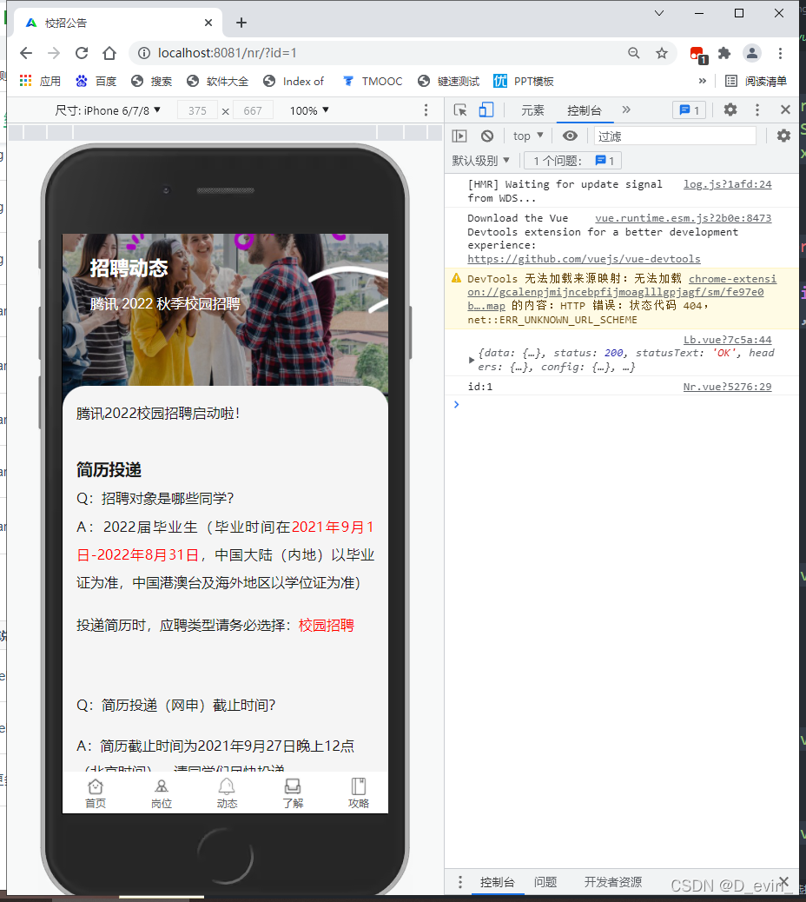Edit the viewport width 375 field
Screen dimensions: 806x902
197,110
